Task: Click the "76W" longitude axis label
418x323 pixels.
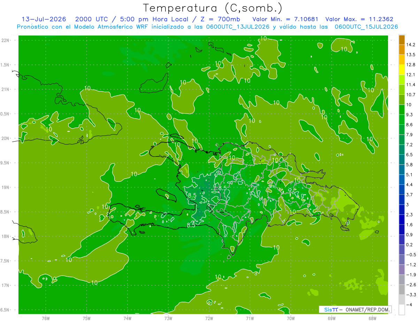Action: pyautogui.click(x=46, y=318)
